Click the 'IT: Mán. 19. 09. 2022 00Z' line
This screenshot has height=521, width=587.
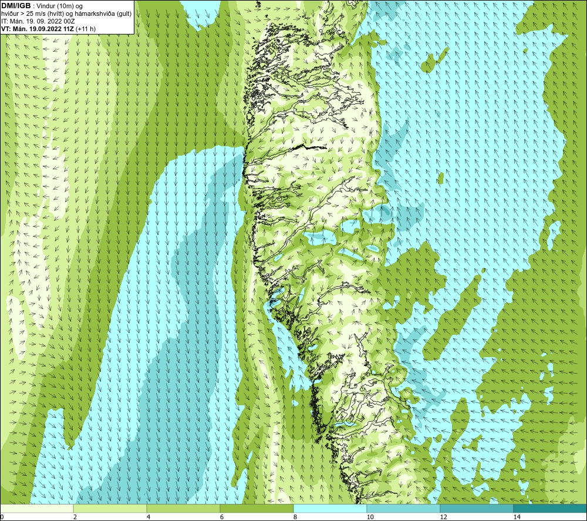click(x=38, y=21)
